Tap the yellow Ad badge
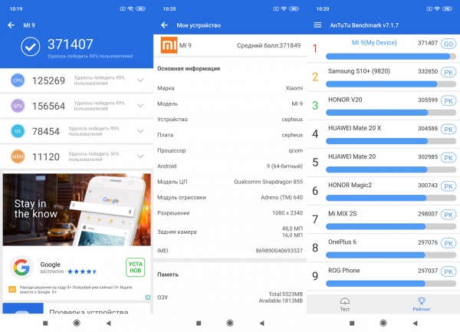Image resolution: width=460 pixels, height=332 pixels. point(12,290)
